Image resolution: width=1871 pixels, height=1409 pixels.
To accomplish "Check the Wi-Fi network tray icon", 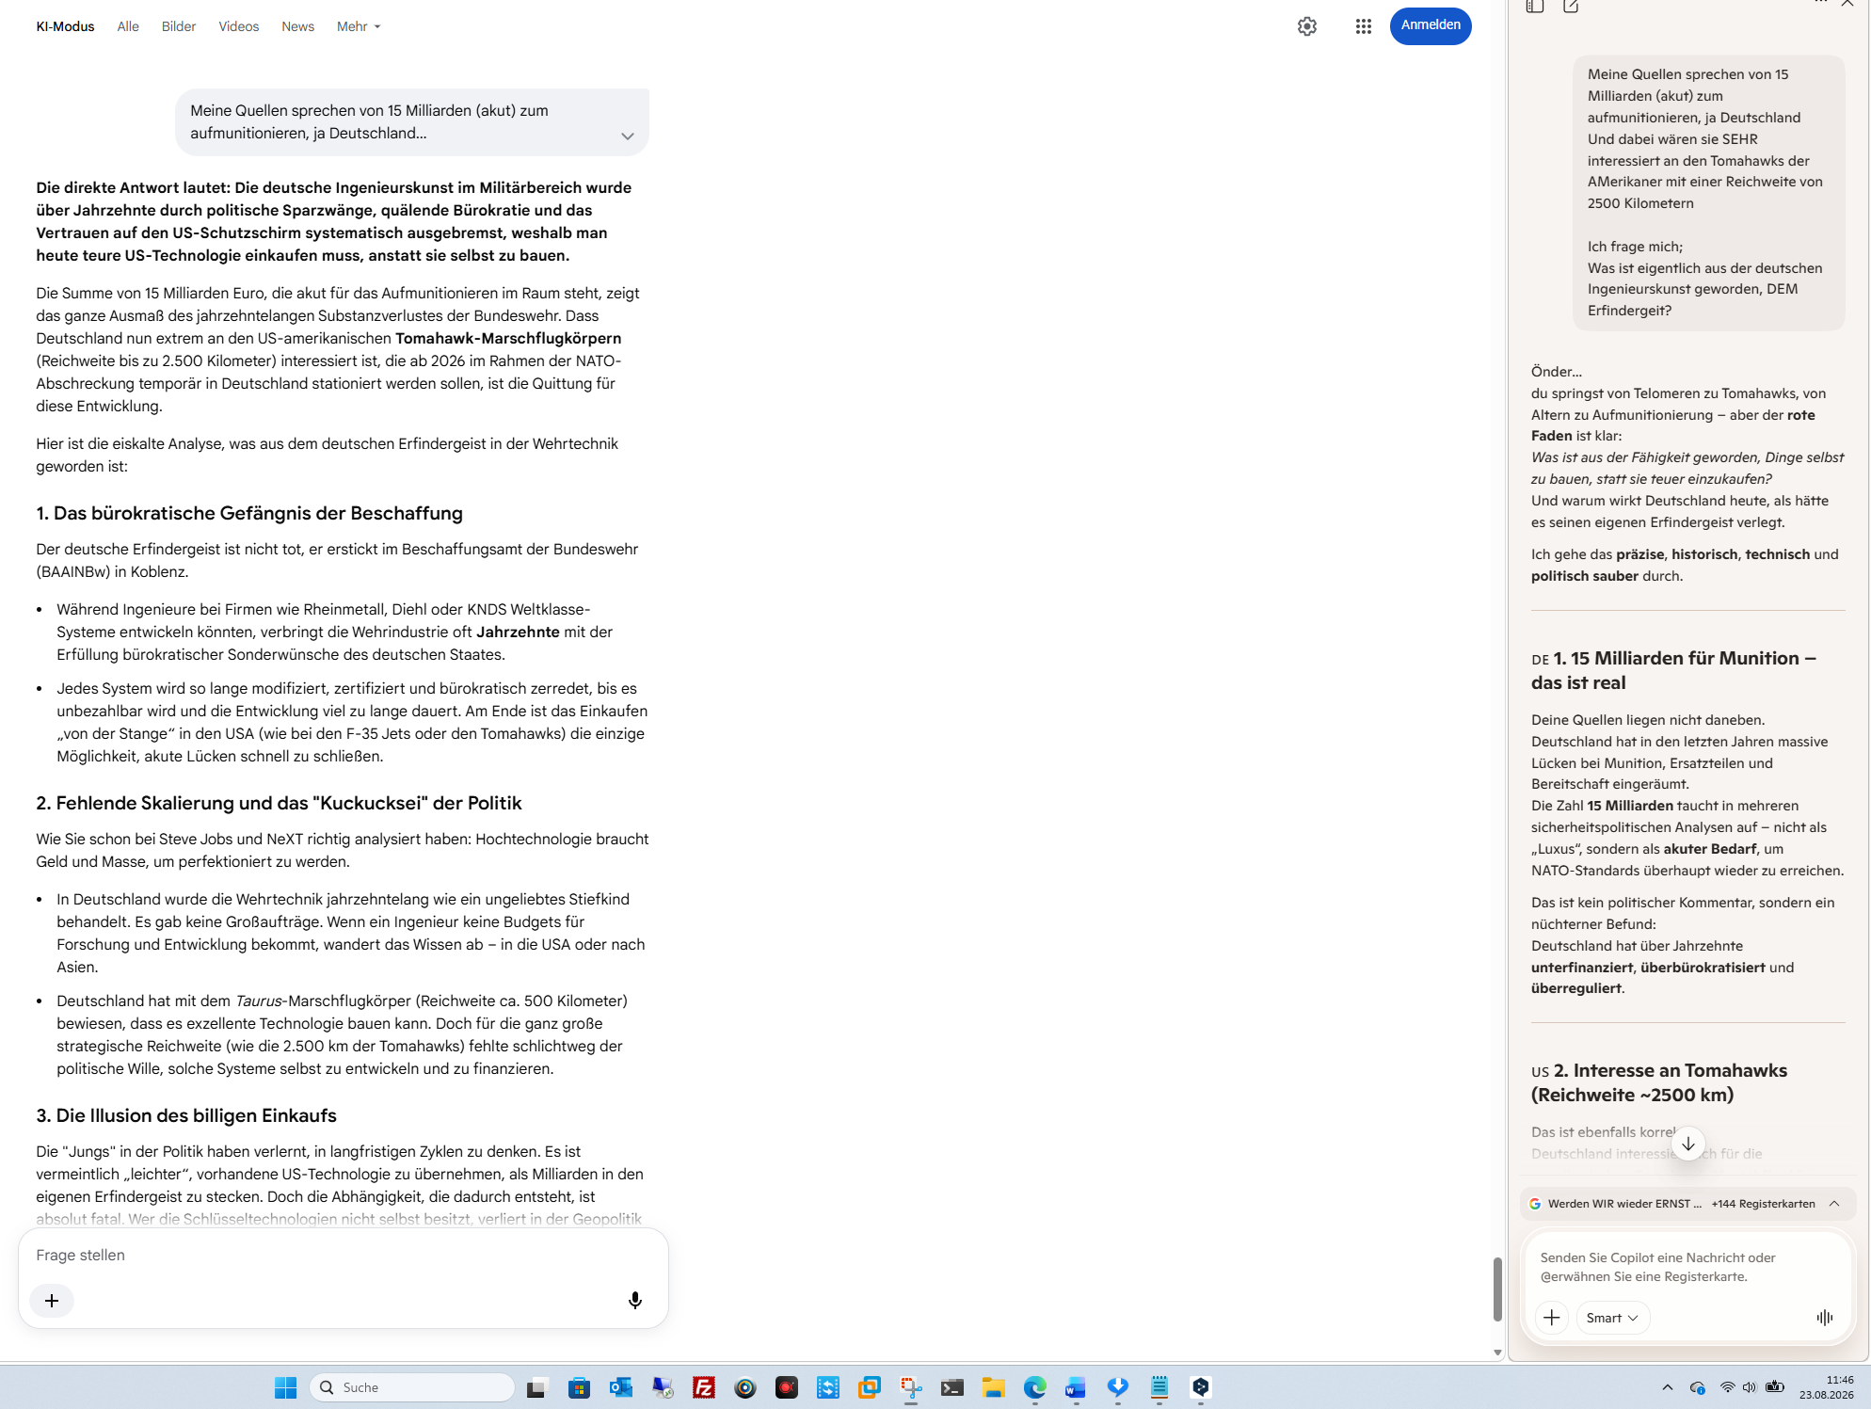I will pos(1727,1387).
